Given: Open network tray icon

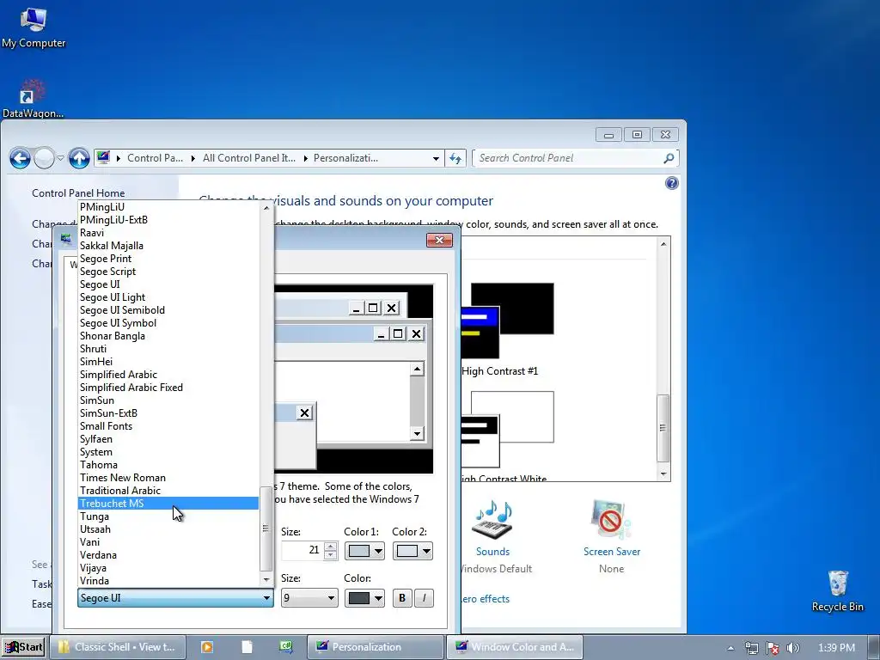Looking at the screenshot, I should coord(751,648).
